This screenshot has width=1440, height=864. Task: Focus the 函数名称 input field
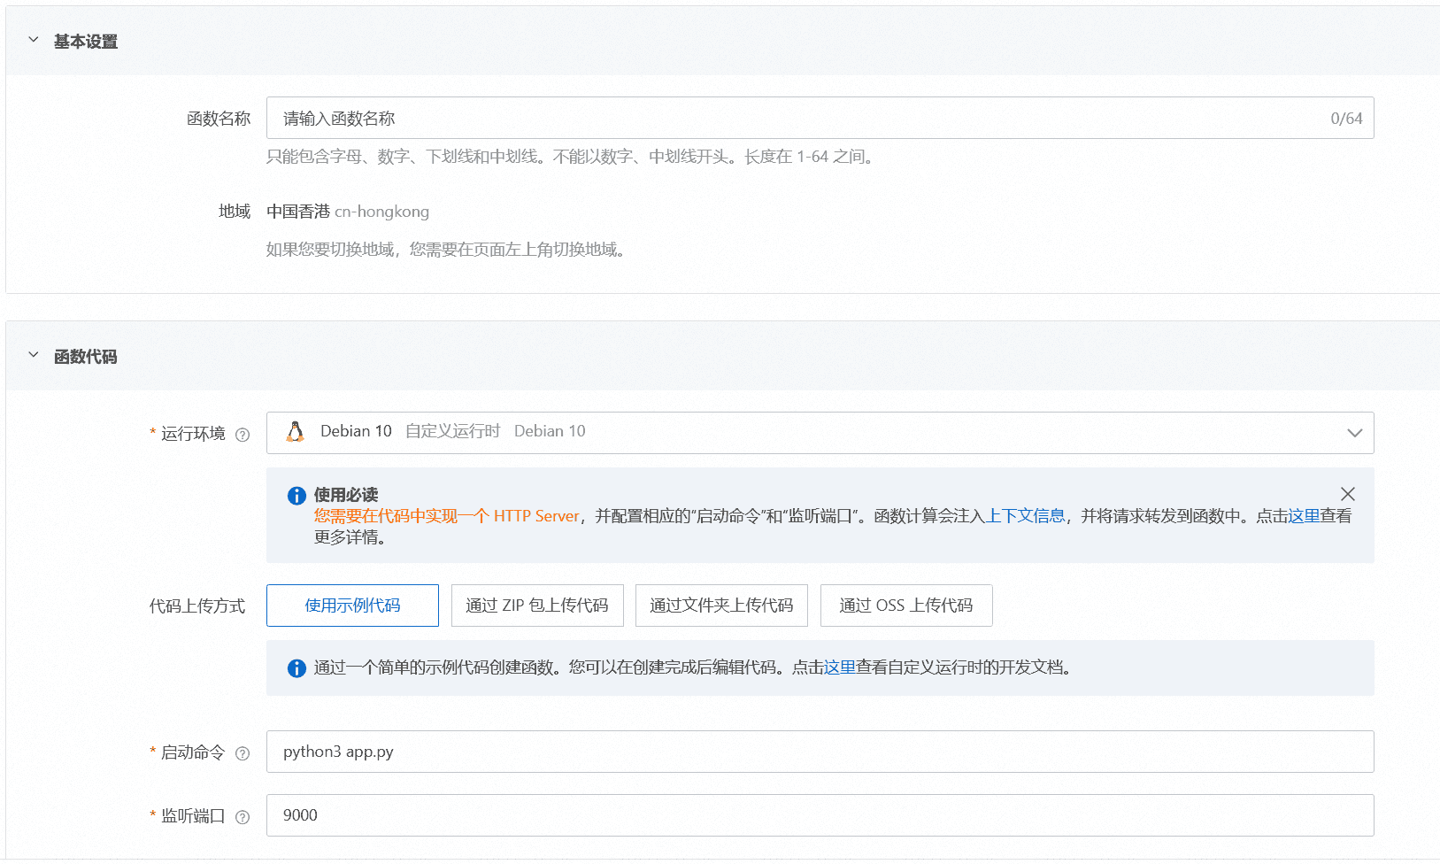coord(797,118)
